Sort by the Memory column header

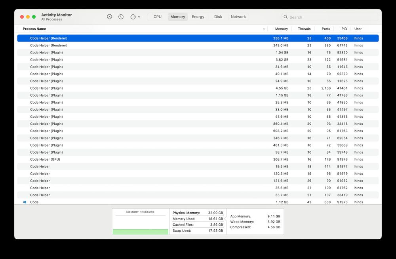pyautogui.click(x=281, y=29)
